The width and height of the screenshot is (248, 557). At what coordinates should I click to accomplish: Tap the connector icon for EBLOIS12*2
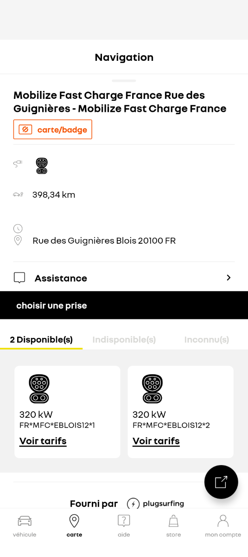pos(152,389)
